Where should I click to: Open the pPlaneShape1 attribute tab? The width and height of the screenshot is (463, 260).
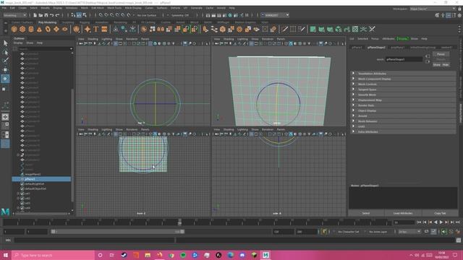376,48
